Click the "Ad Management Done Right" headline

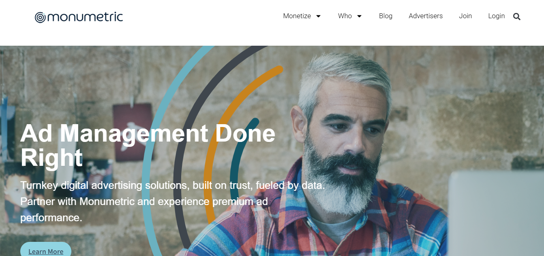(x=148, y=145)
